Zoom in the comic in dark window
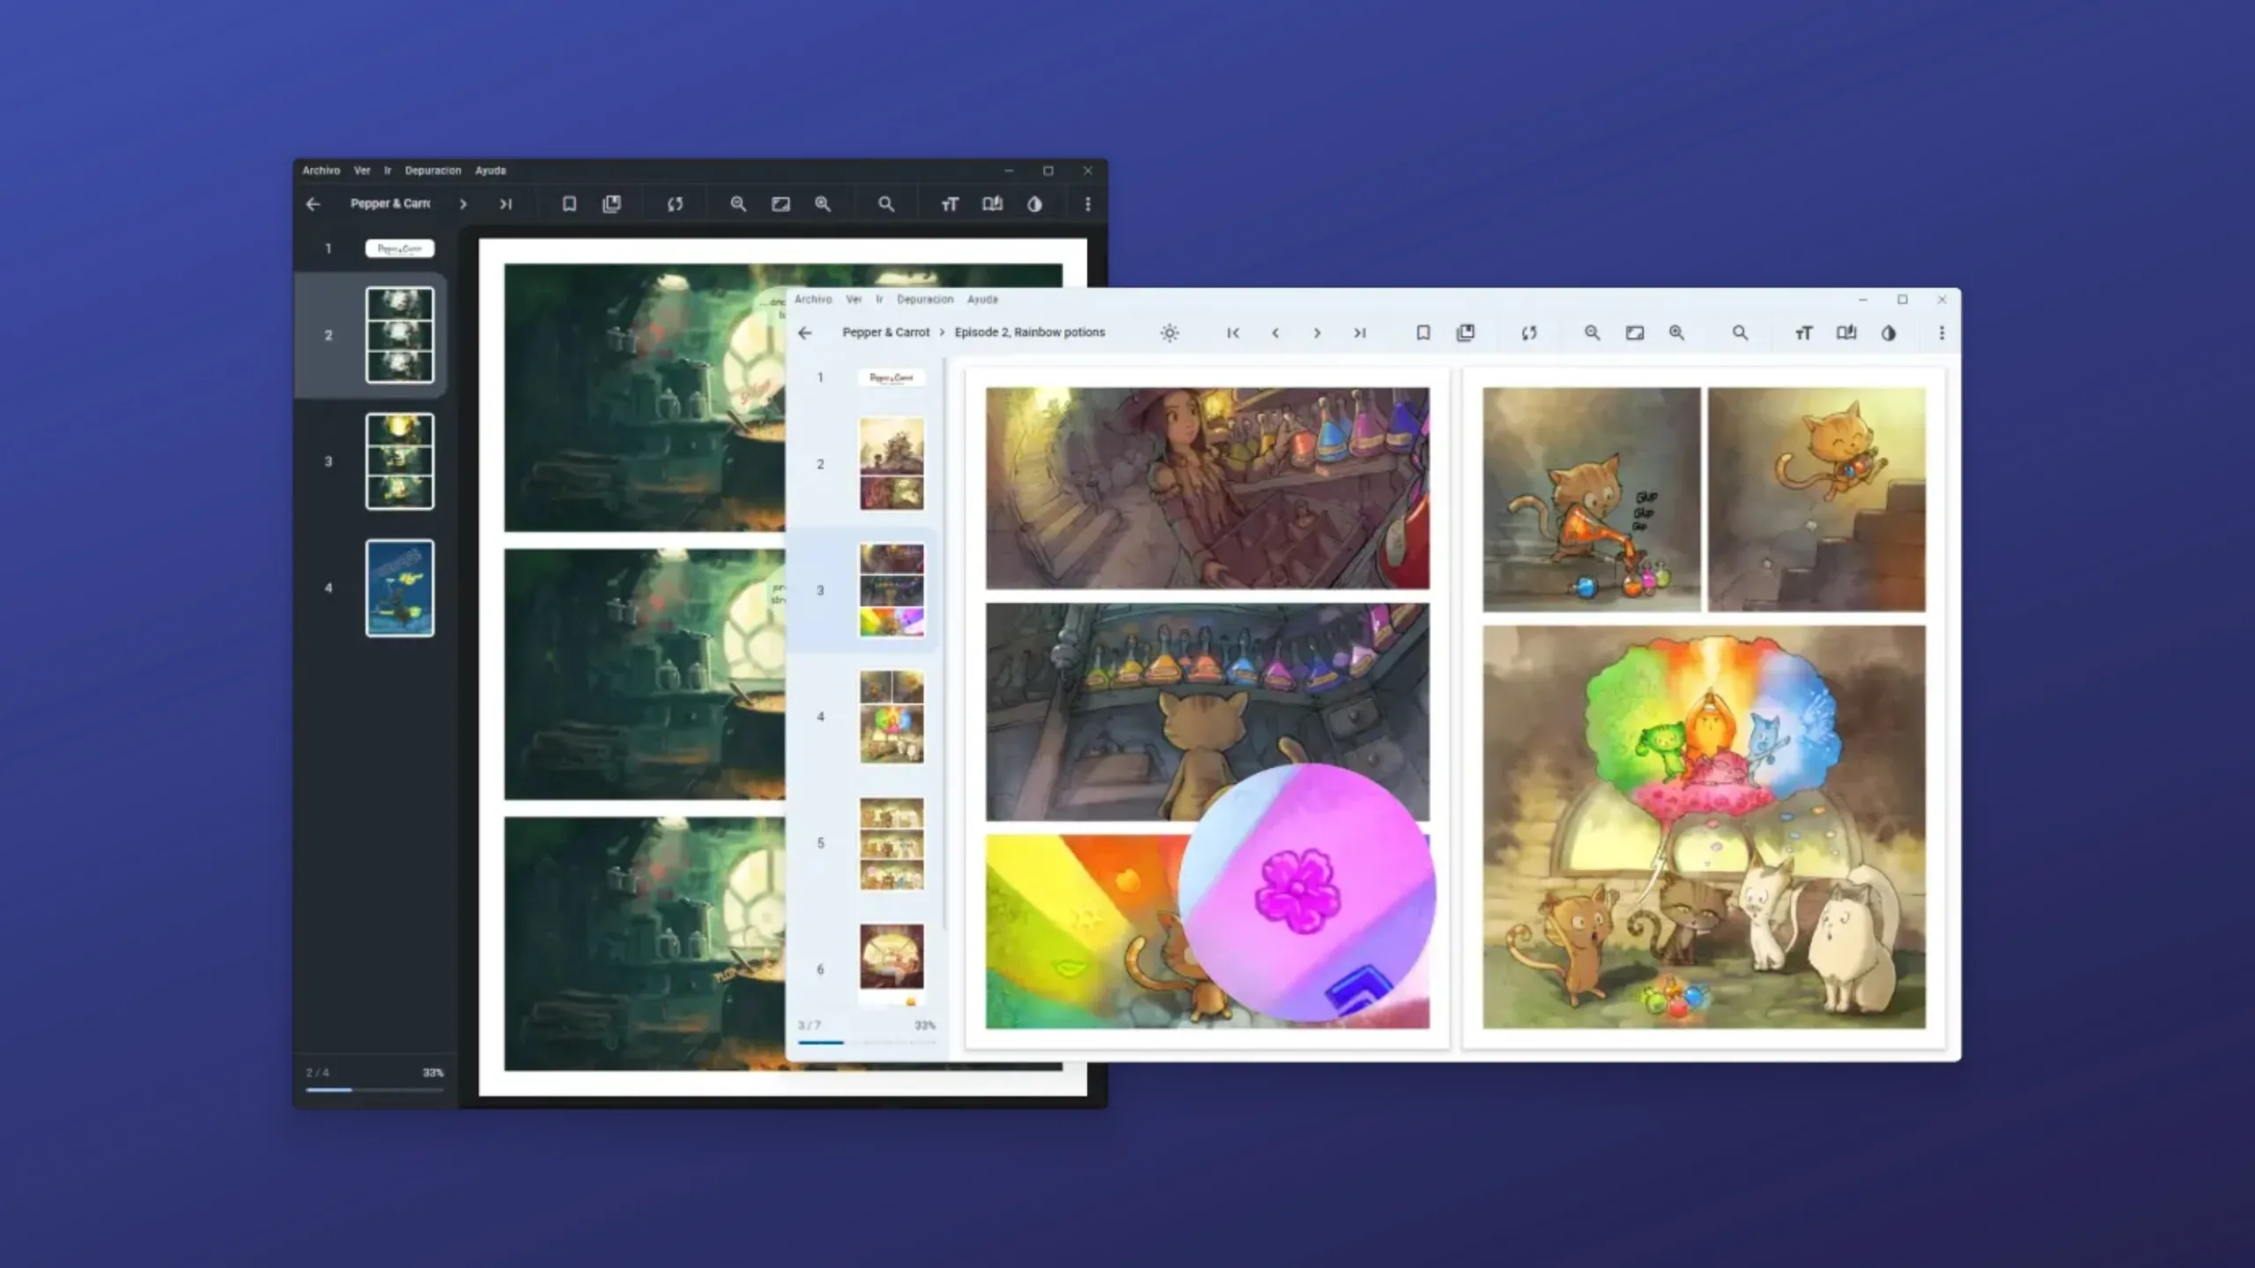 coord(823,204)
